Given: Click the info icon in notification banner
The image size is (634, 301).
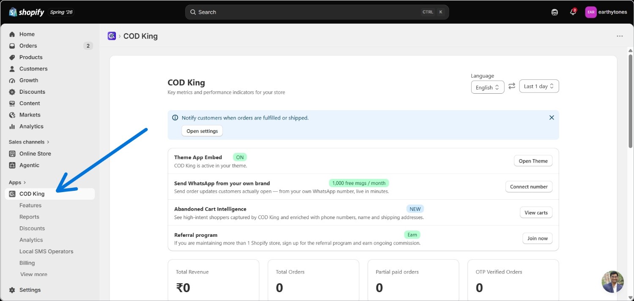Looking at the screenshot, I should point(175,118).
